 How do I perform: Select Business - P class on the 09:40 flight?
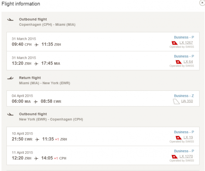184,37
